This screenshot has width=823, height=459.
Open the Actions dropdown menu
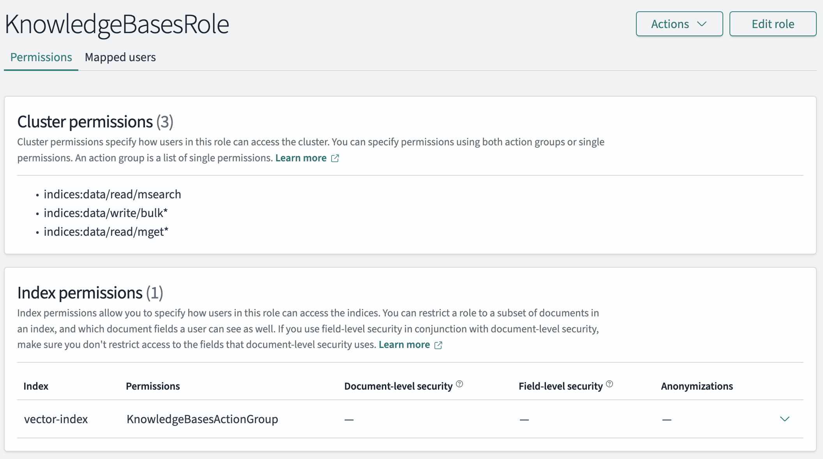click(x=679, y=24)
